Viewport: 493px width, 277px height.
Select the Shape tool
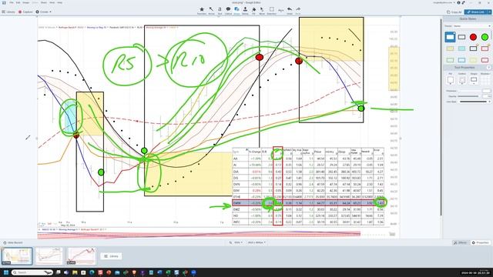[236, 10]
